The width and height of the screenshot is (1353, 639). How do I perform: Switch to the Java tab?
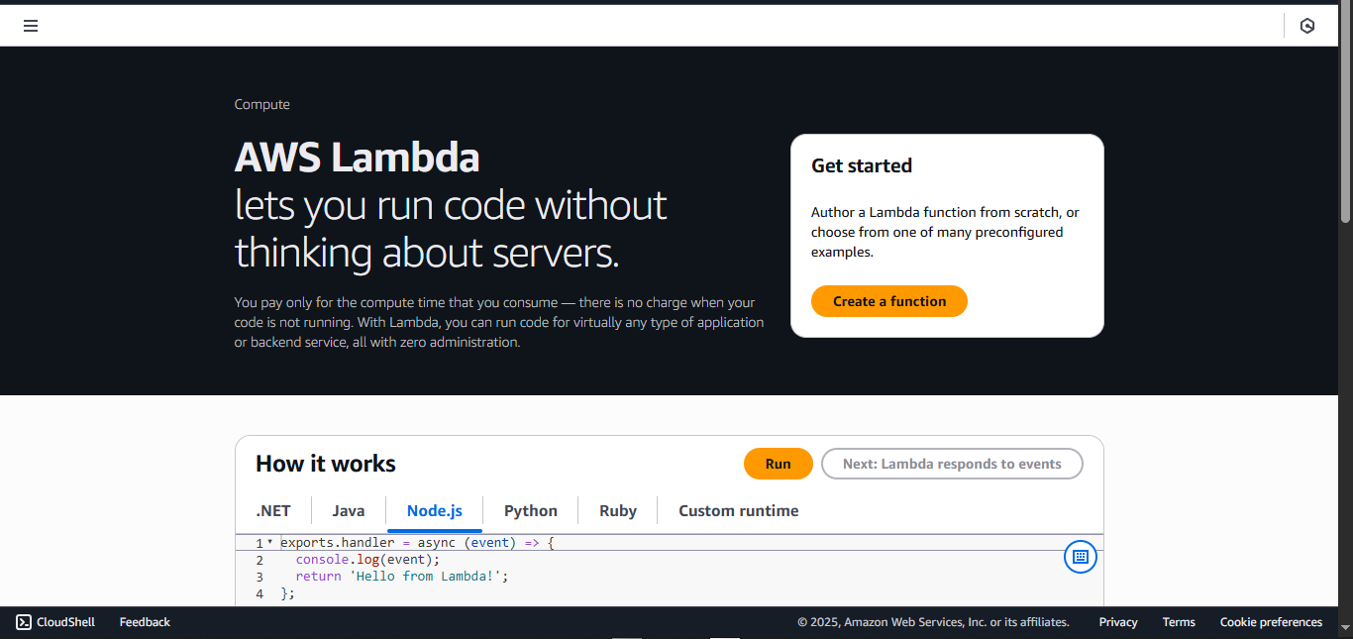coord(349,511)
